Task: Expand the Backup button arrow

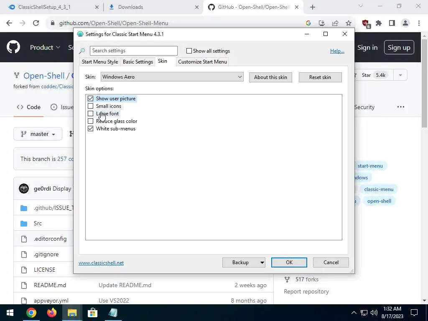Action: (262, 262)
